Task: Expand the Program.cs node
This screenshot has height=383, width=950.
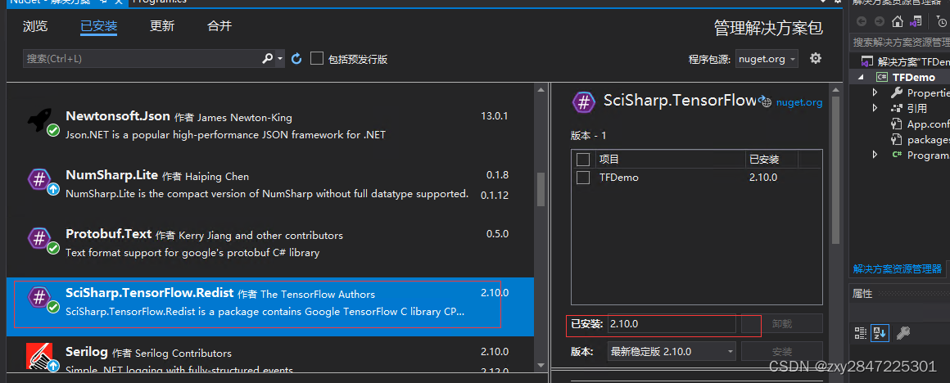Action: pyautogui.click(x=875, y=155)
